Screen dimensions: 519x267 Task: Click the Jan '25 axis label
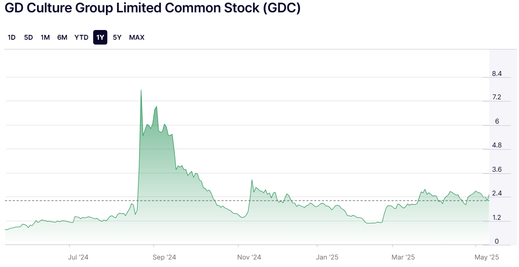pos(328,257)
